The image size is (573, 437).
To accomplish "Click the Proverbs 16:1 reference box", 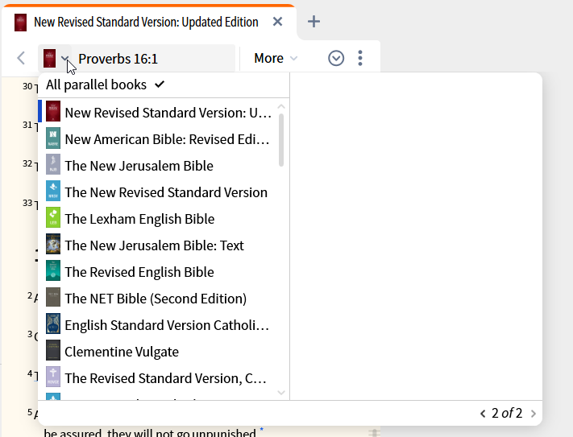I will 154,59.
